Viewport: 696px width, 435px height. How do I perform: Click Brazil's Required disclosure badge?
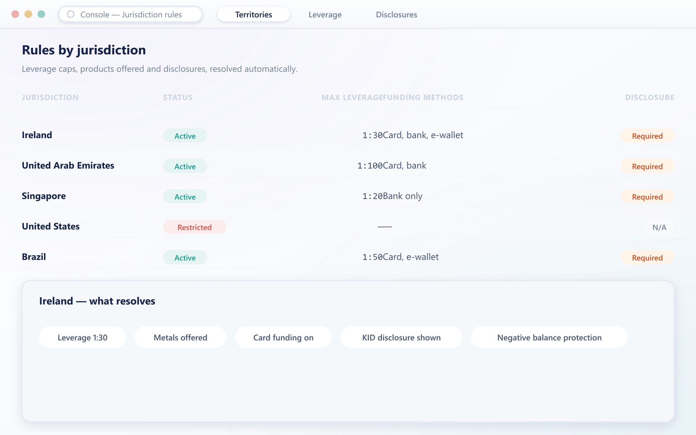[647, 257]
